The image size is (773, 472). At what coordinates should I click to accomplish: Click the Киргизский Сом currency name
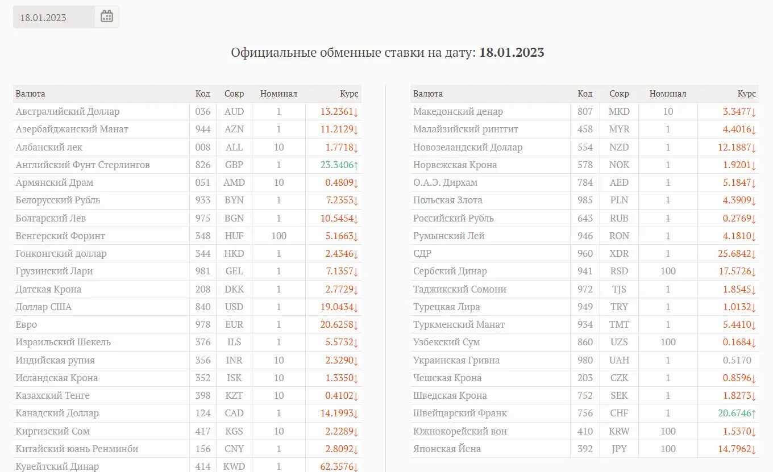click(53, 431)
